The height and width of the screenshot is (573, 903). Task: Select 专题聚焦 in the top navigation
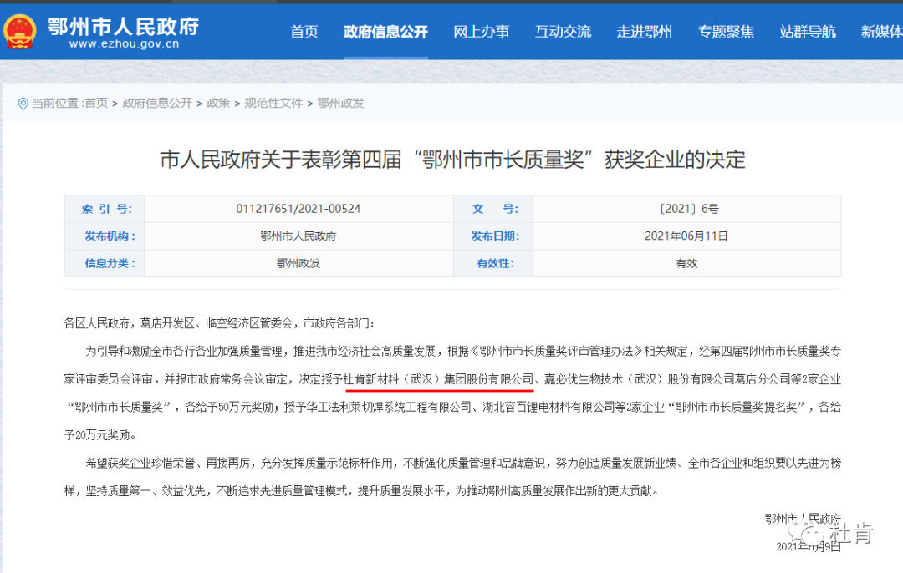[x=727, y=32]
